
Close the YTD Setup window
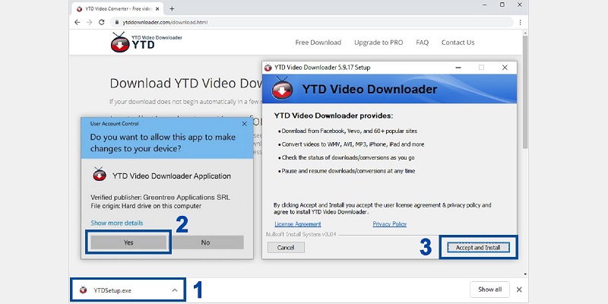tap(505, 68)
